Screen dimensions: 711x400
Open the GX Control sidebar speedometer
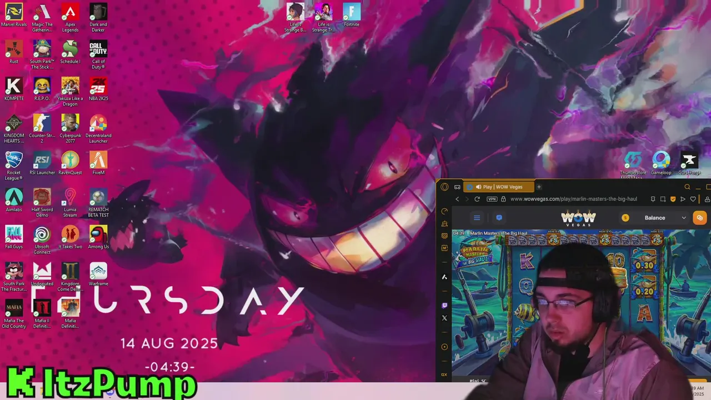[444, 211]
